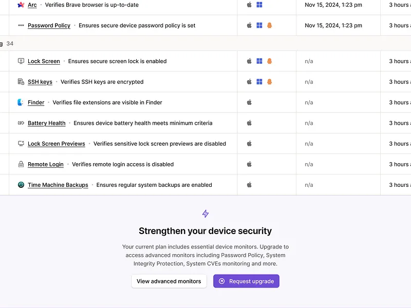Image resolution: width=411 pixels, height=308 pixels.
Task: Open the Time Machine Backups link
Action: click(x=58, y=185)
